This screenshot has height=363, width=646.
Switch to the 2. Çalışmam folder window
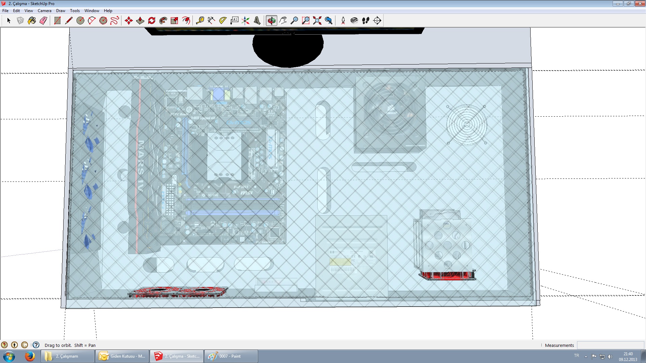(68, 356)
